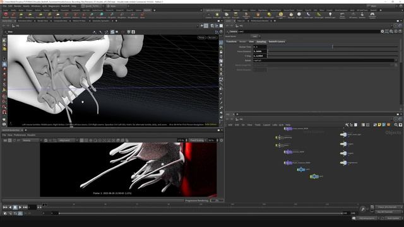This screenshot has height=227, width=404.
Task: Play the timeline forward
Action: tap(20, 207)
